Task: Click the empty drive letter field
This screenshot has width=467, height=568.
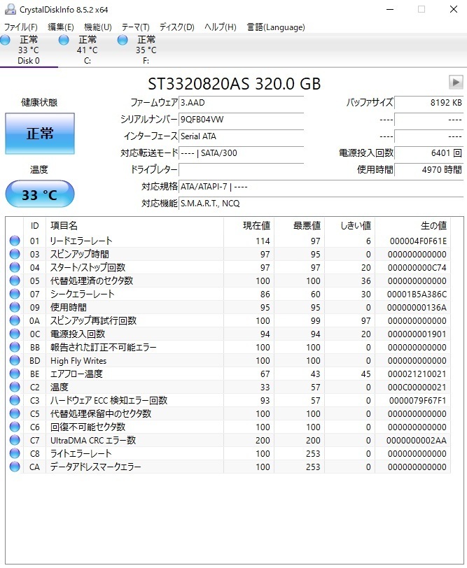Action: [x=241, y=169]
